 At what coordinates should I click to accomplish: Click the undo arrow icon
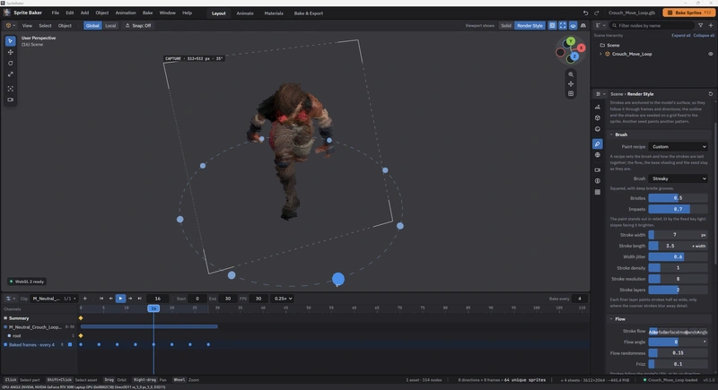point(586,13)
